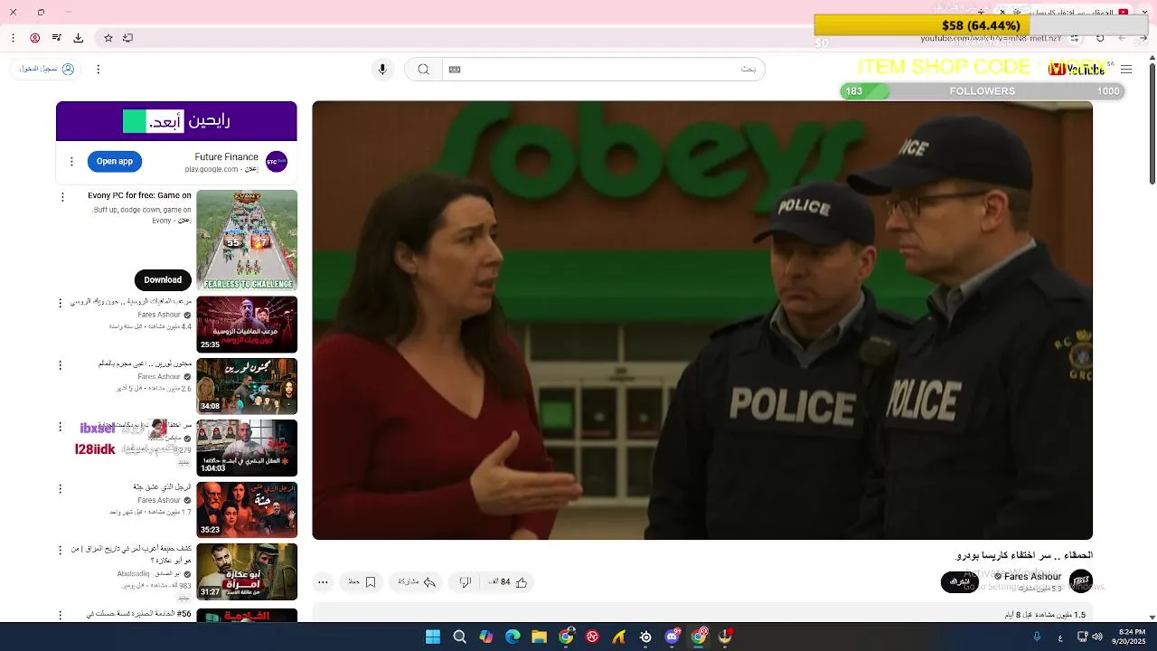
Task: Click the install/cast icon in address bar
Action: 128,38
